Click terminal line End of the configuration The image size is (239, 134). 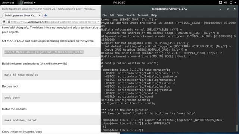pyautogui.click(x=125, y=110)
